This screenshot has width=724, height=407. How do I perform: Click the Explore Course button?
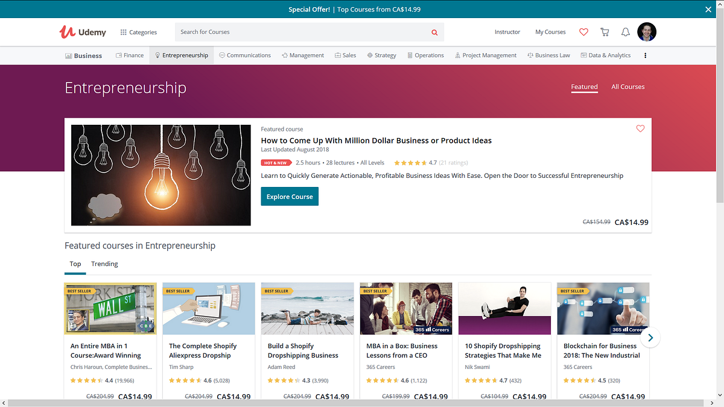coord(290,197)
